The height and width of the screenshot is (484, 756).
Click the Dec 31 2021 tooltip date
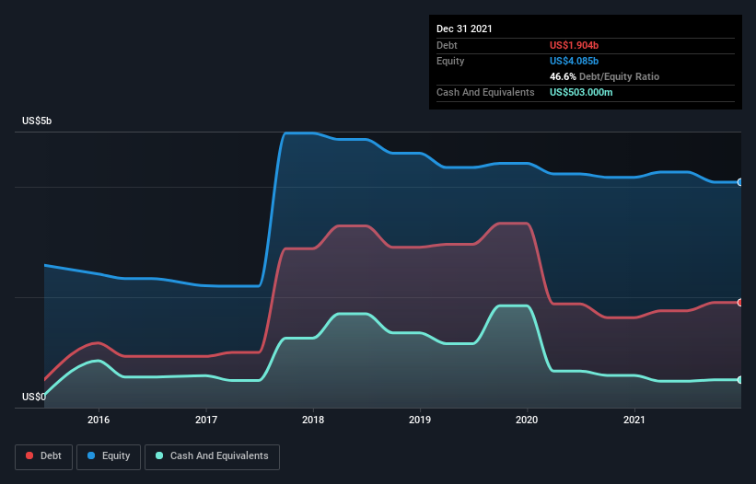click(x=464, y=29)
